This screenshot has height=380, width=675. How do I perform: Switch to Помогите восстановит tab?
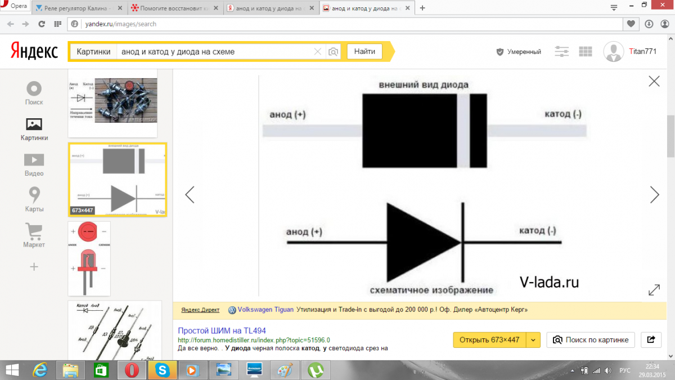[x=175, y=8]
